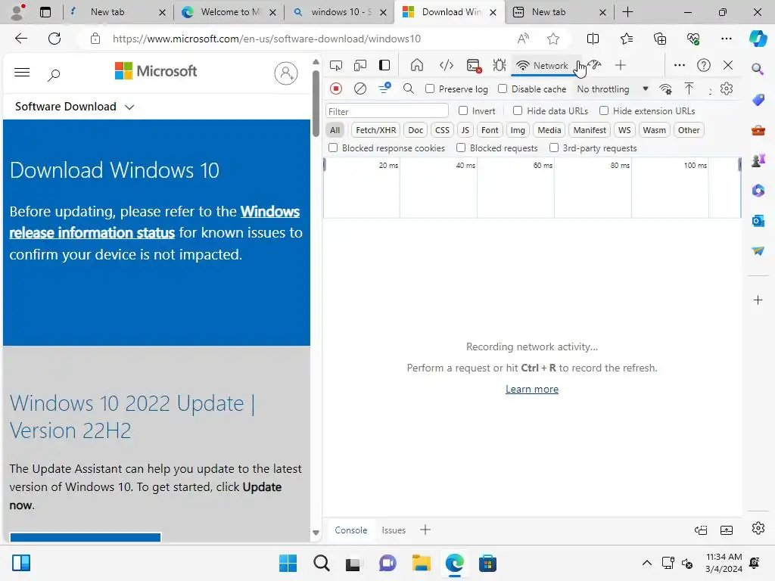Toggle Edge split screen icon
775x581 pixels.
(593, 39)
